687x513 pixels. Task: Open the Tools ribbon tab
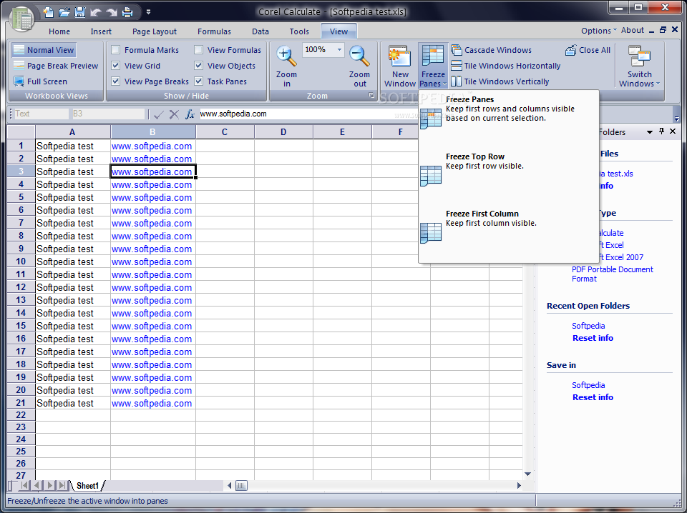pos(299,31)
